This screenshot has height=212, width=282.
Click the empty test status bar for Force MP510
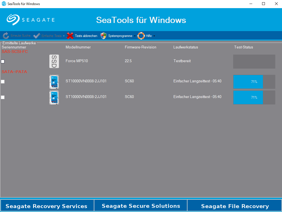254,62
